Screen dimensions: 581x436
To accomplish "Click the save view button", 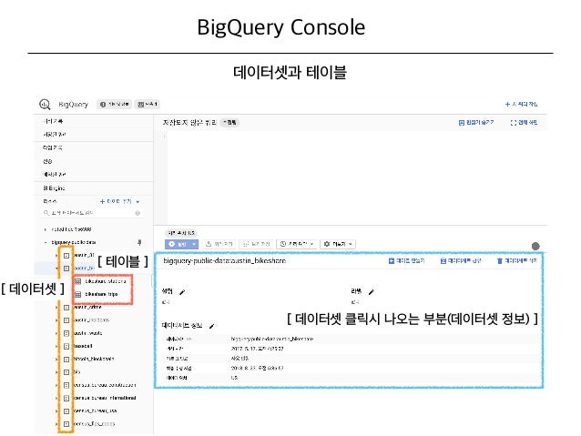I will [256, 244].
